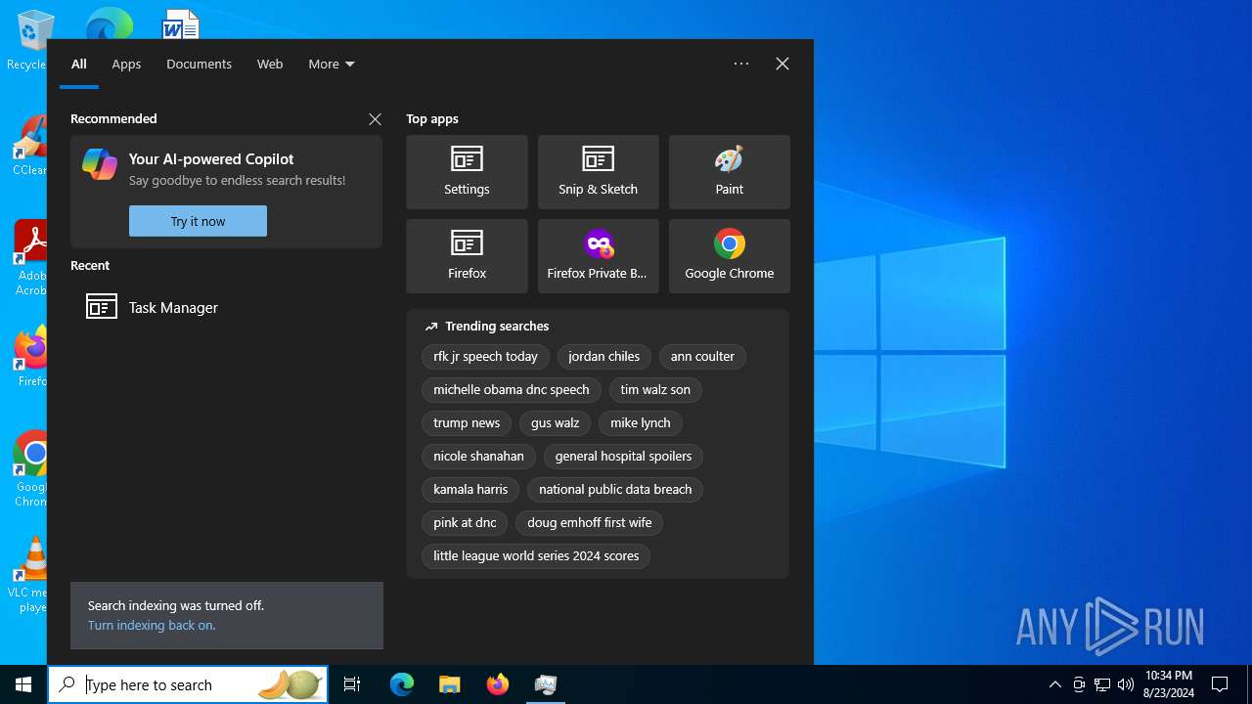The image size is (1252, 704).
Task: Expand the More filter dropdown
Action: click(331, 64)
